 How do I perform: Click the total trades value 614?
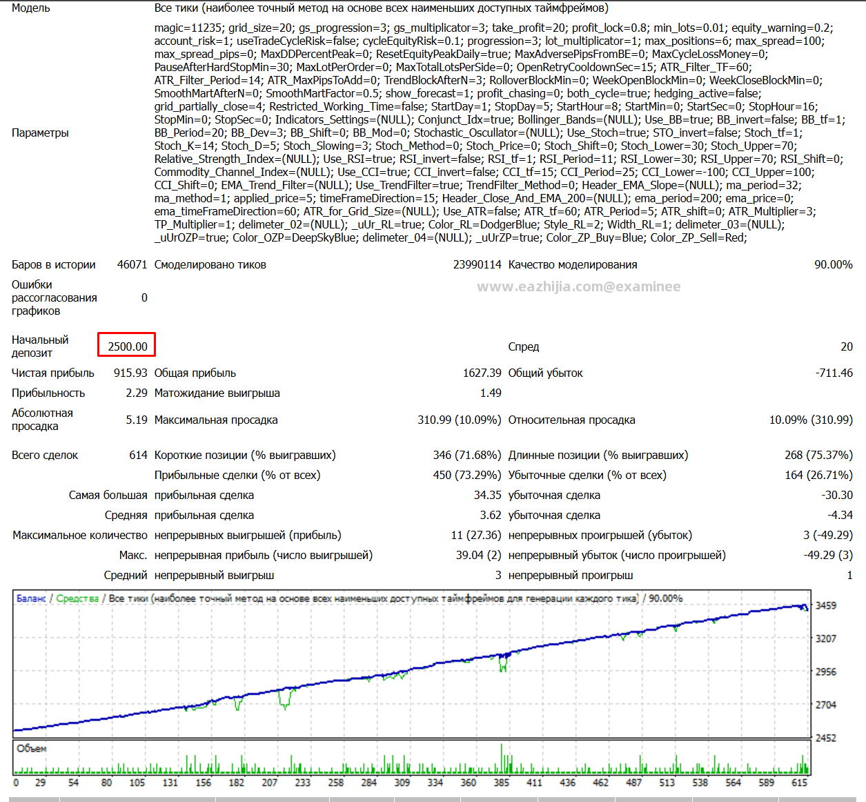click(139, 455)
